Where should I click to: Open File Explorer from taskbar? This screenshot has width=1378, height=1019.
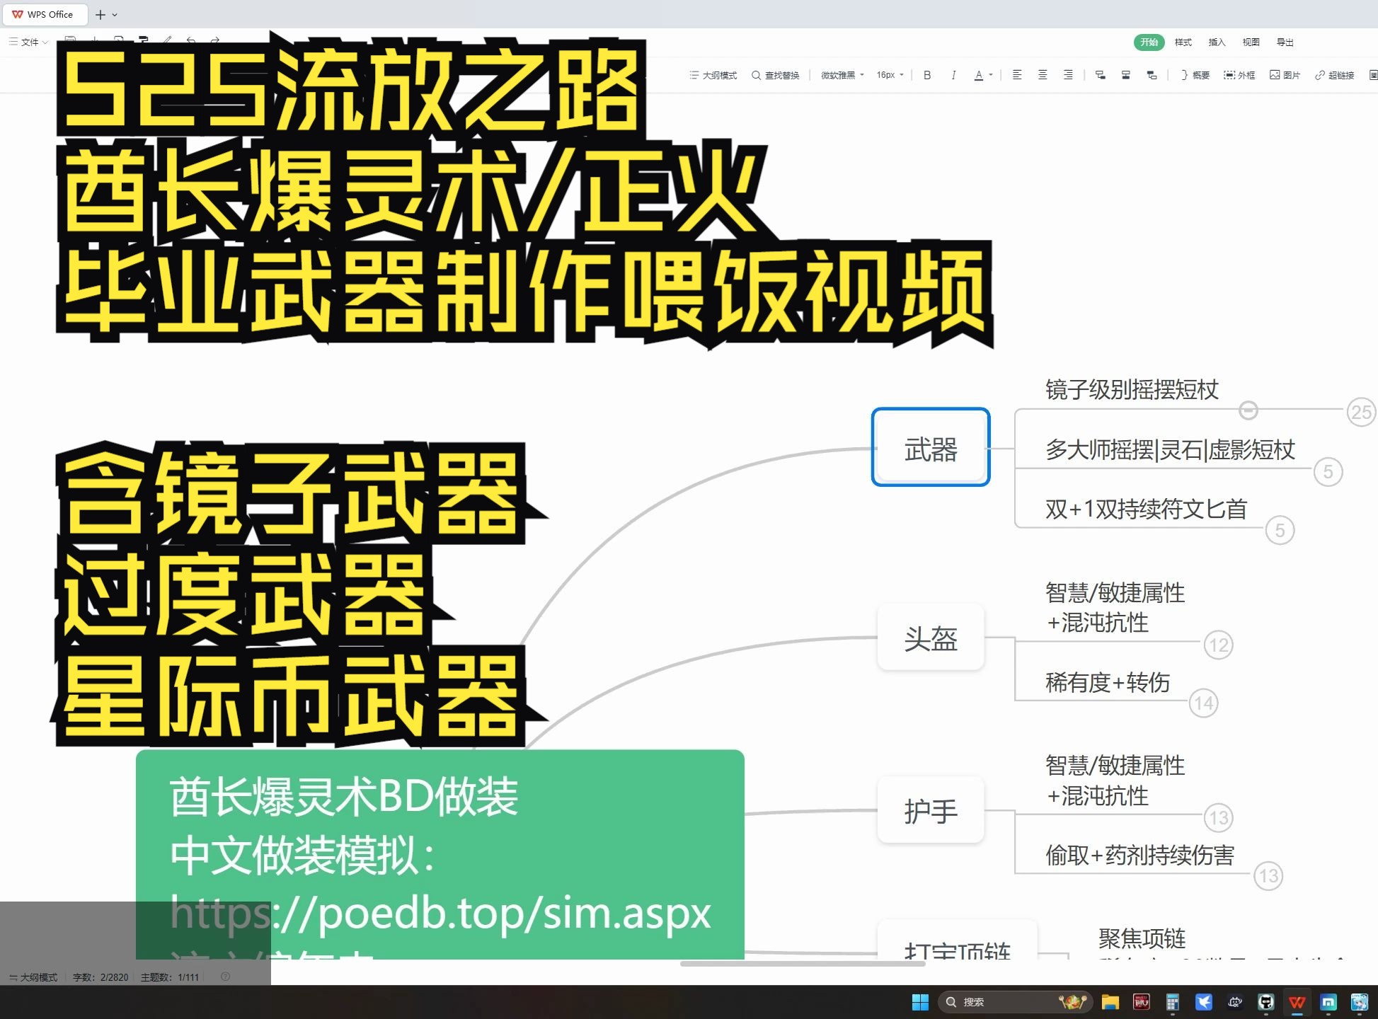pyautogui.click(x=1110, y=1002)
